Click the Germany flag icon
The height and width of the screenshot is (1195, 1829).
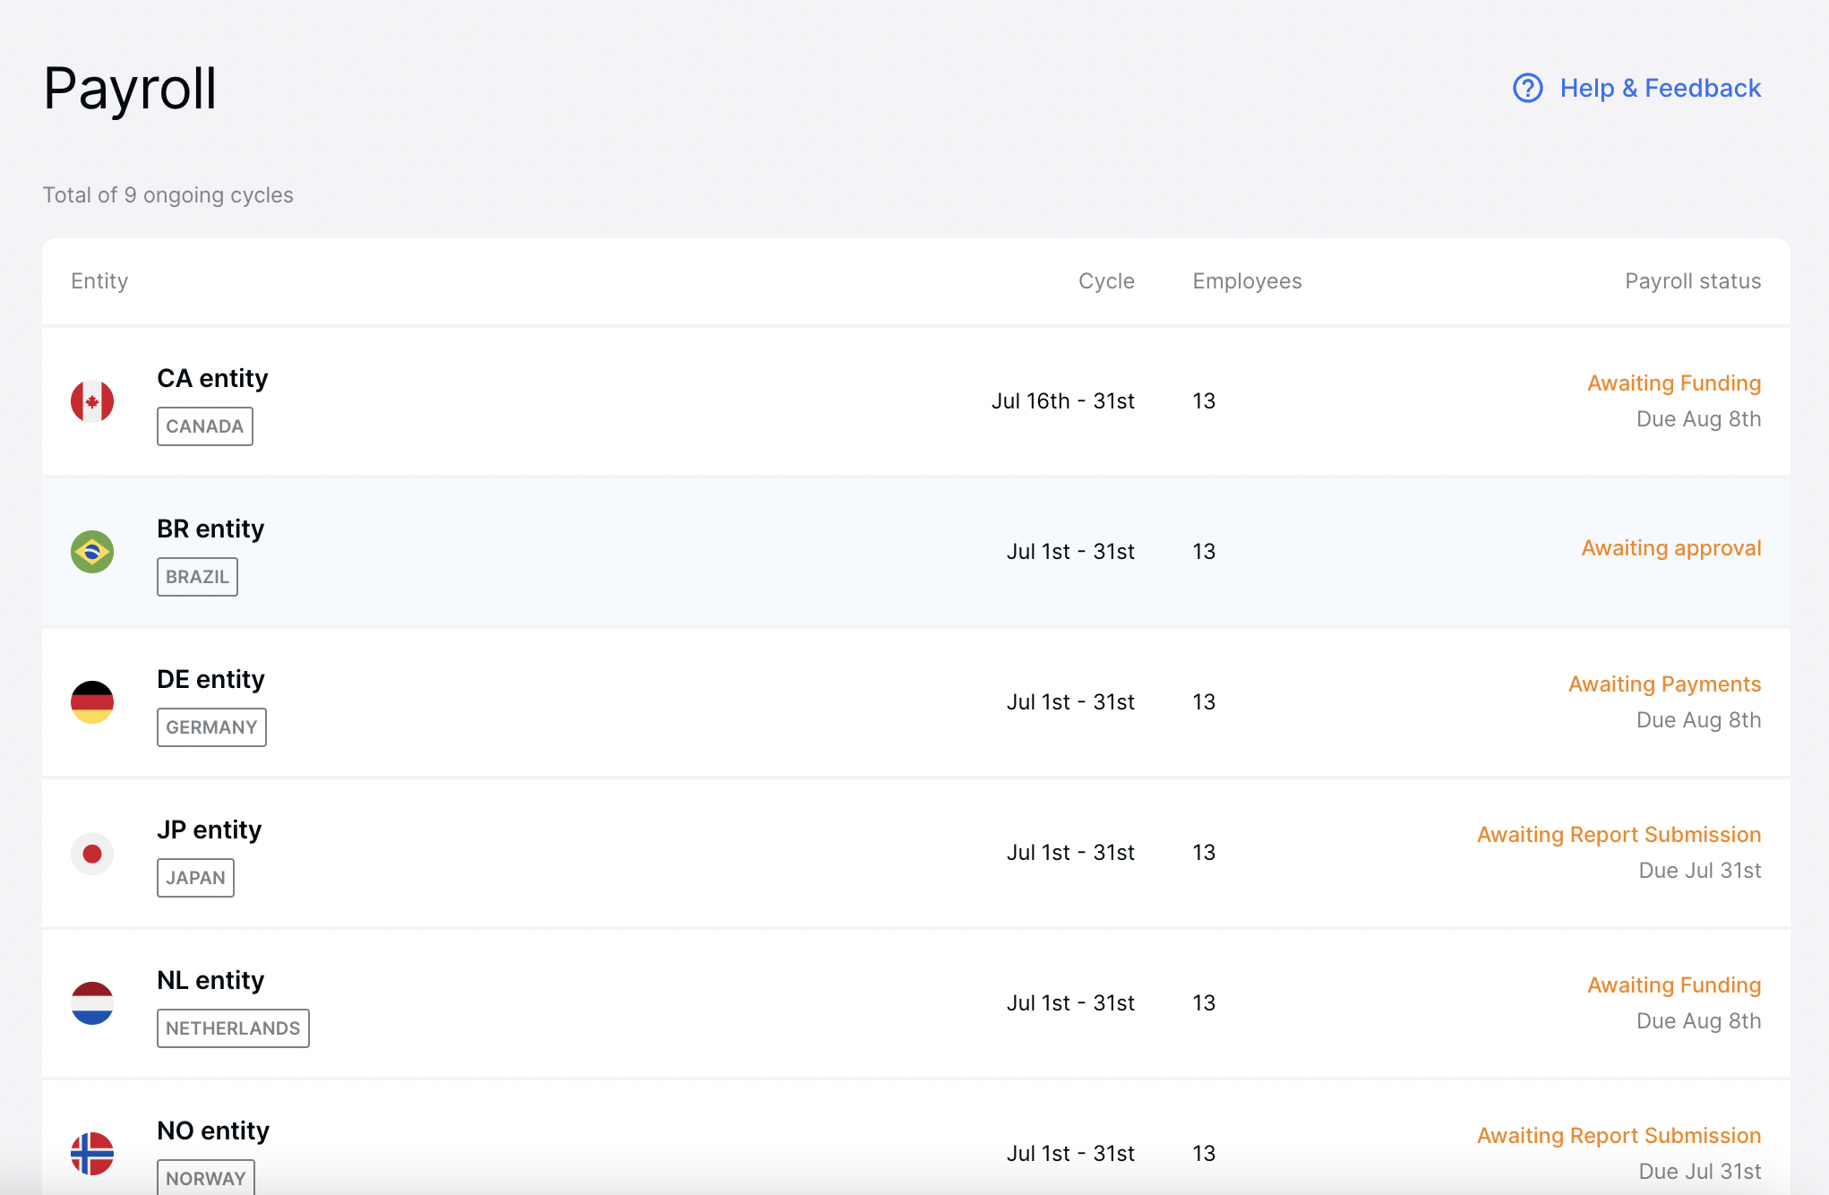pyautogui.click(x=93, y=702)
